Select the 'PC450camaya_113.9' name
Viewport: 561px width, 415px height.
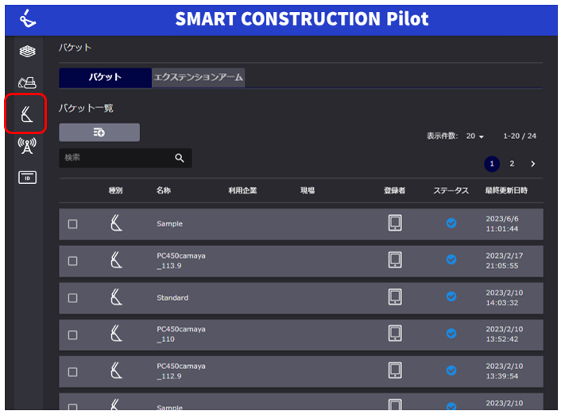pyautogui.click(x=181, y=261)
